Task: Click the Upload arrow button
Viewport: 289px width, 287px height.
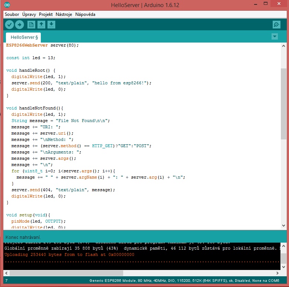Action: (19, 25)
